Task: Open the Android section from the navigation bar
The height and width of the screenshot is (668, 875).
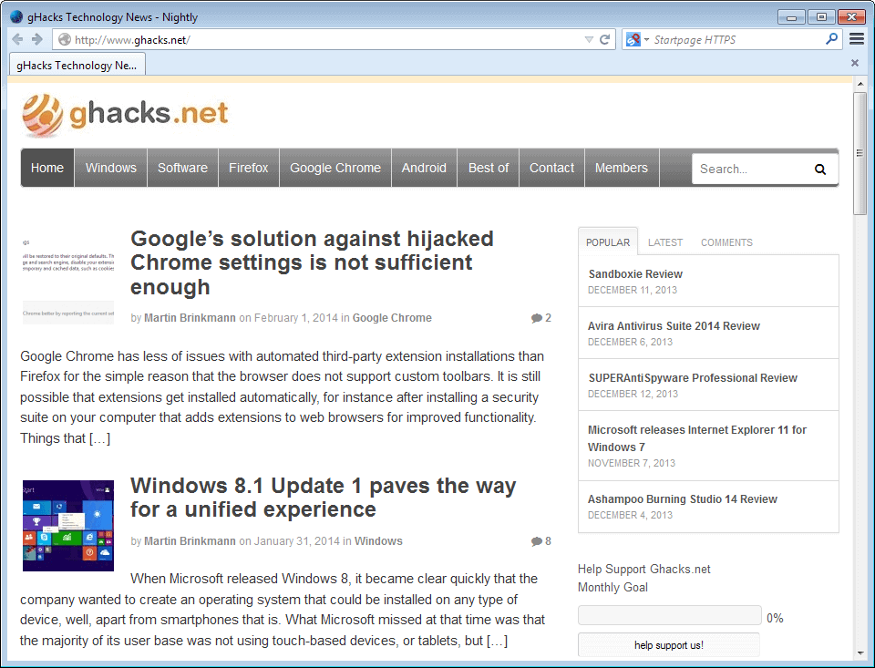Action: pos(424,168)
